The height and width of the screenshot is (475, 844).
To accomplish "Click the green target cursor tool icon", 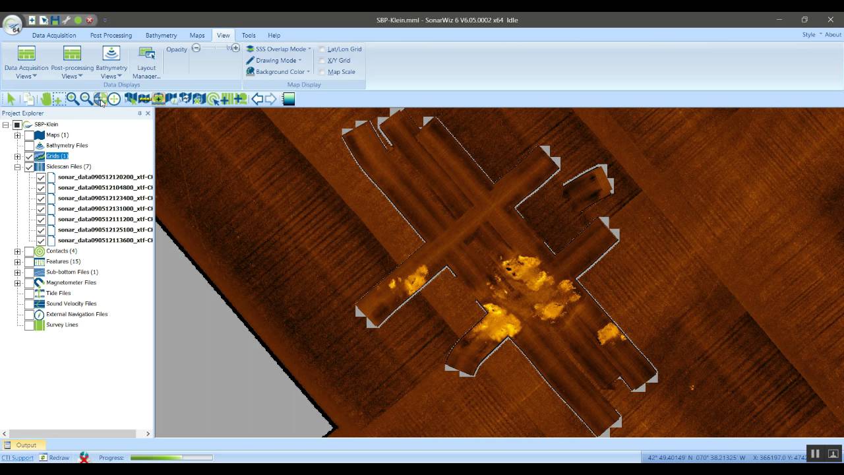I will [x=213, y=99].
